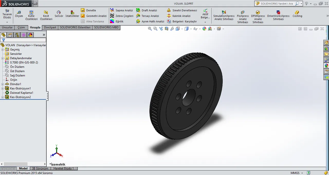The width and height of the screenshot is (329, 175).
Task: Open Belgeleri Karşılaştır compare documents
Action: [182, 22]
